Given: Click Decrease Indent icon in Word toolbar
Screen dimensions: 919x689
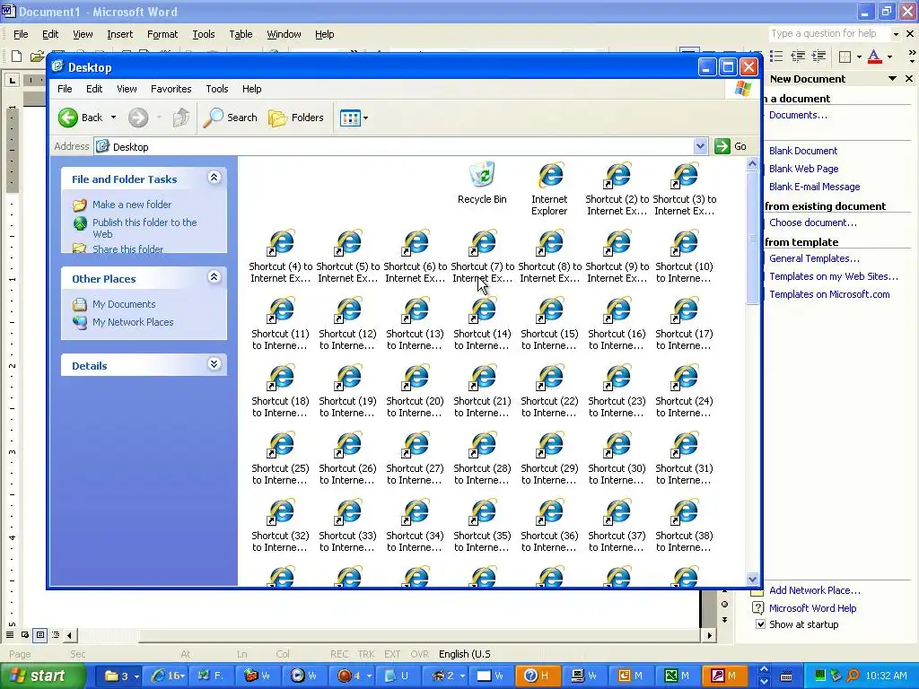Looking at the screenshot, I should pos(798,57).
